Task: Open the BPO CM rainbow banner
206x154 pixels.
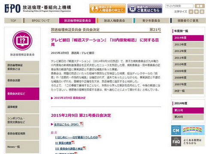Action: click(x=188, y=130)
